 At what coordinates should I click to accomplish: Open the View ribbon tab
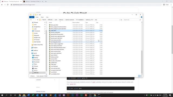tap(47, 17)
